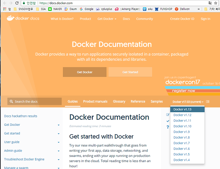Image resolution: width=220 pixels, height=169 pixels.
Task: Select Docker v1.12 from version list
Action: click(187, 115)
